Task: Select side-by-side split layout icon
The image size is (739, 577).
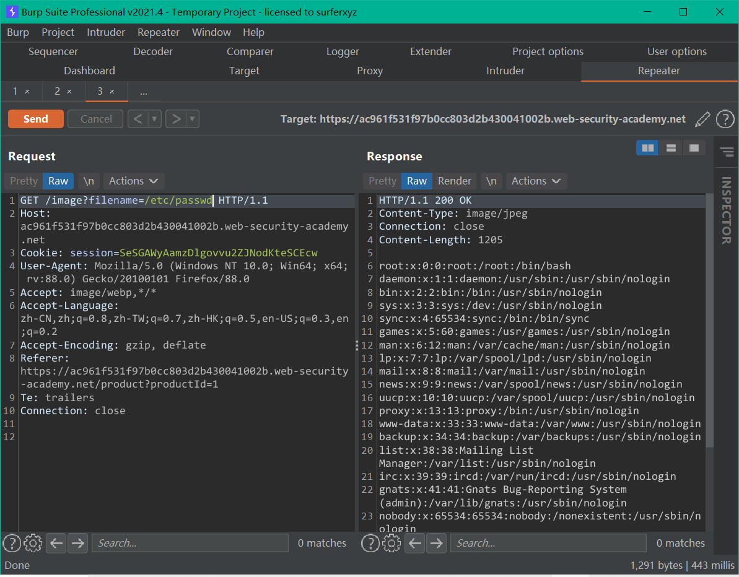Action: coord(647,148)
